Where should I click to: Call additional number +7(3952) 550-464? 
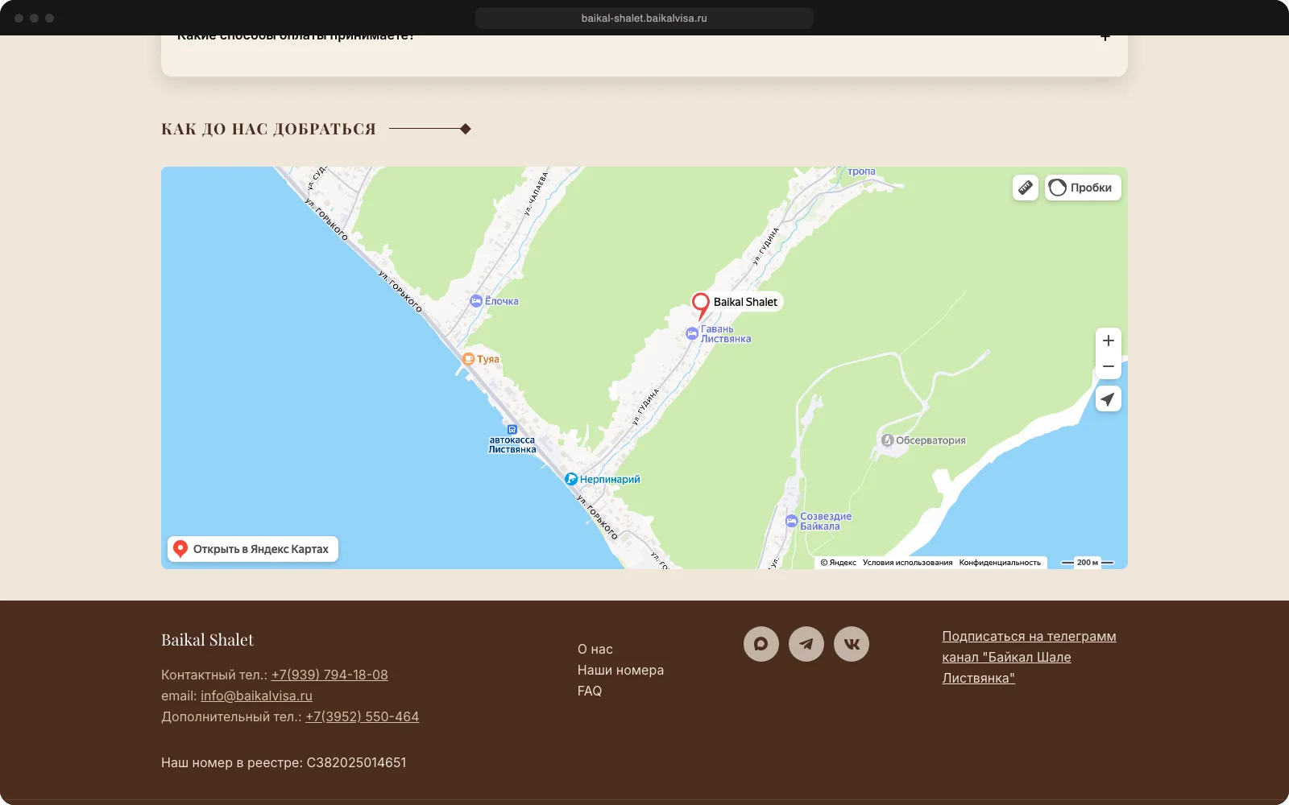coord(363,716)
